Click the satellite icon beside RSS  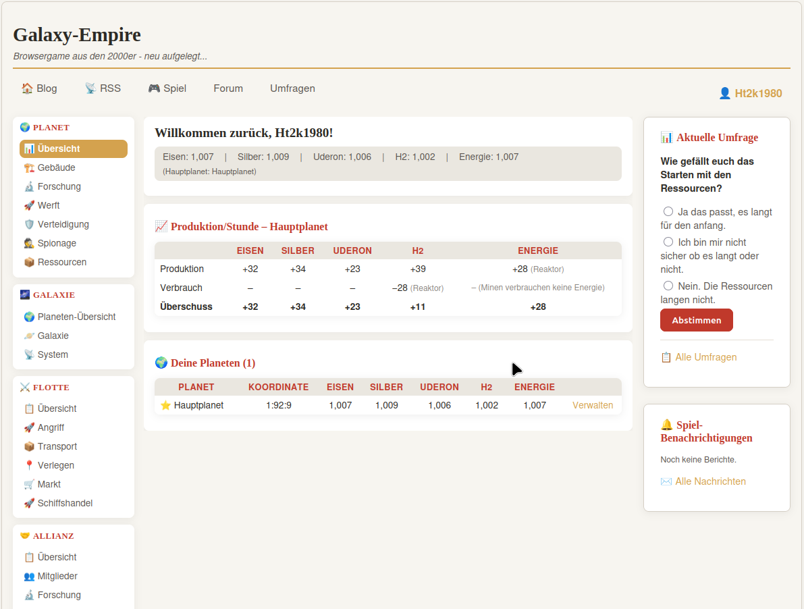pyautogui.click(x=90, y=88)
